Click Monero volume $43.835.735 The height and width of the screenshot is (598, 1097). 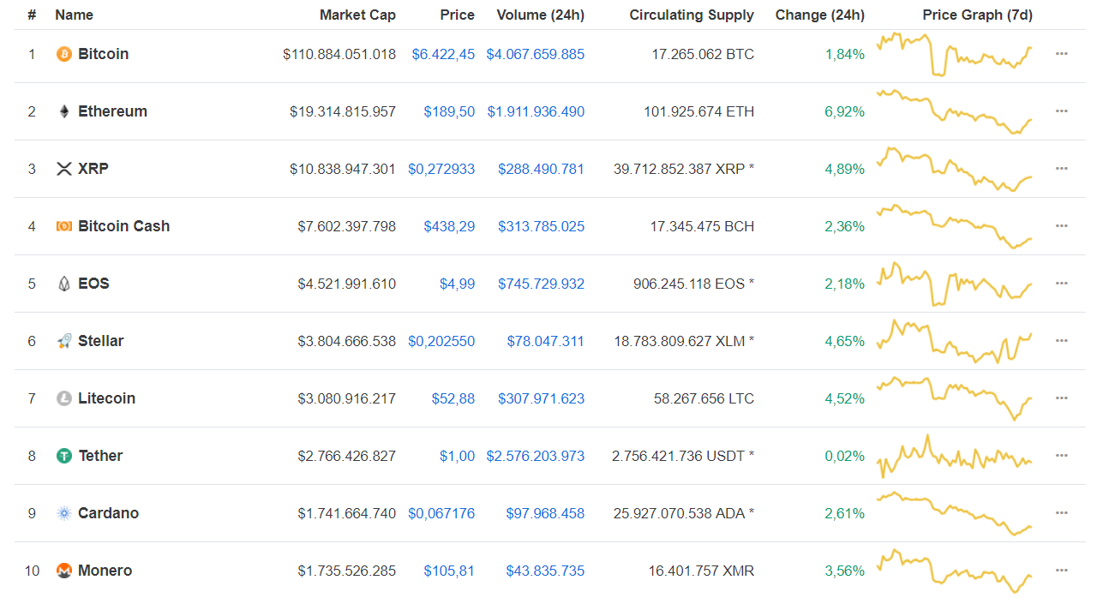pos(545,571)
